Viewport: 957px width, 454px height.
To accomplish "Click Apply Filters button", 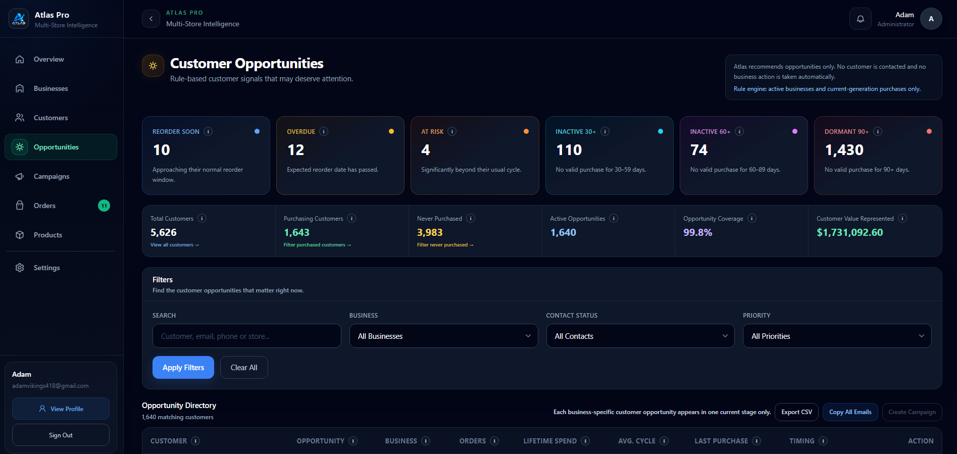I will pyautogui.click(x=183, y=368).
